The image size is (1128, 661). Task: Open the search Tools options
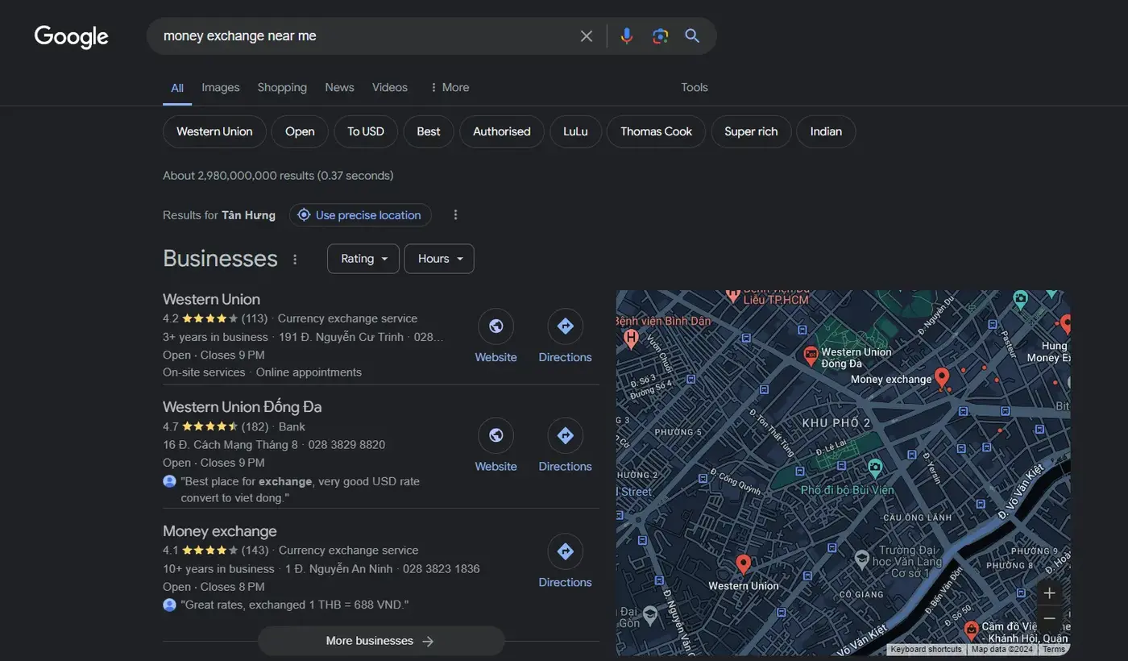point(695,88)
